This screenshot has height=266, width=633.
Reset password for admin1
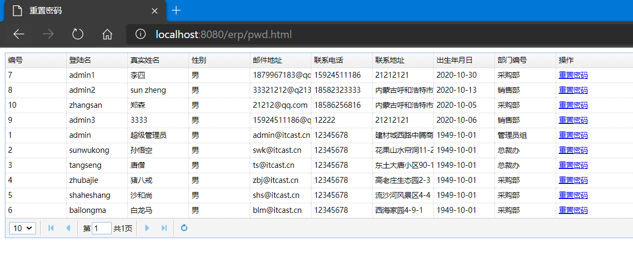click(573, 75)
